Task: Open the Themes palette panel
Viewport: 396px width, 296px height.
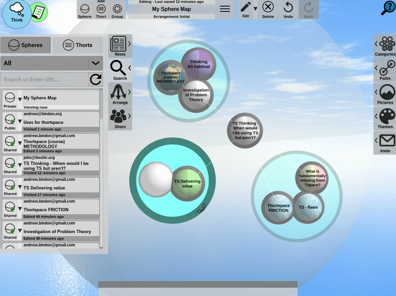Action: click(x=385, y=118)
